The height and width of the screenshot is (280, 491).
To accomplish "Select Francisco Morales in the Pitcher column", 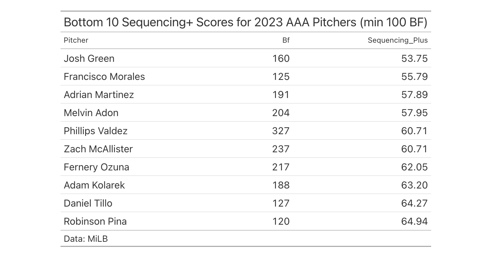I will 104,76.
